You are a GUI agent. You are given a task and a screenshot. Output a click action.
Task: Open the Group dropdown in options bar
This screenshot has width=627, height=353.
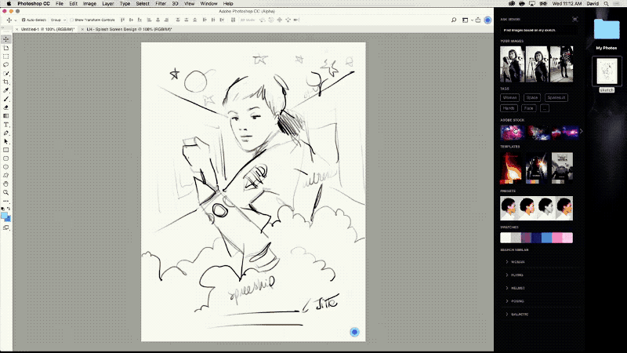coord(58,20)
